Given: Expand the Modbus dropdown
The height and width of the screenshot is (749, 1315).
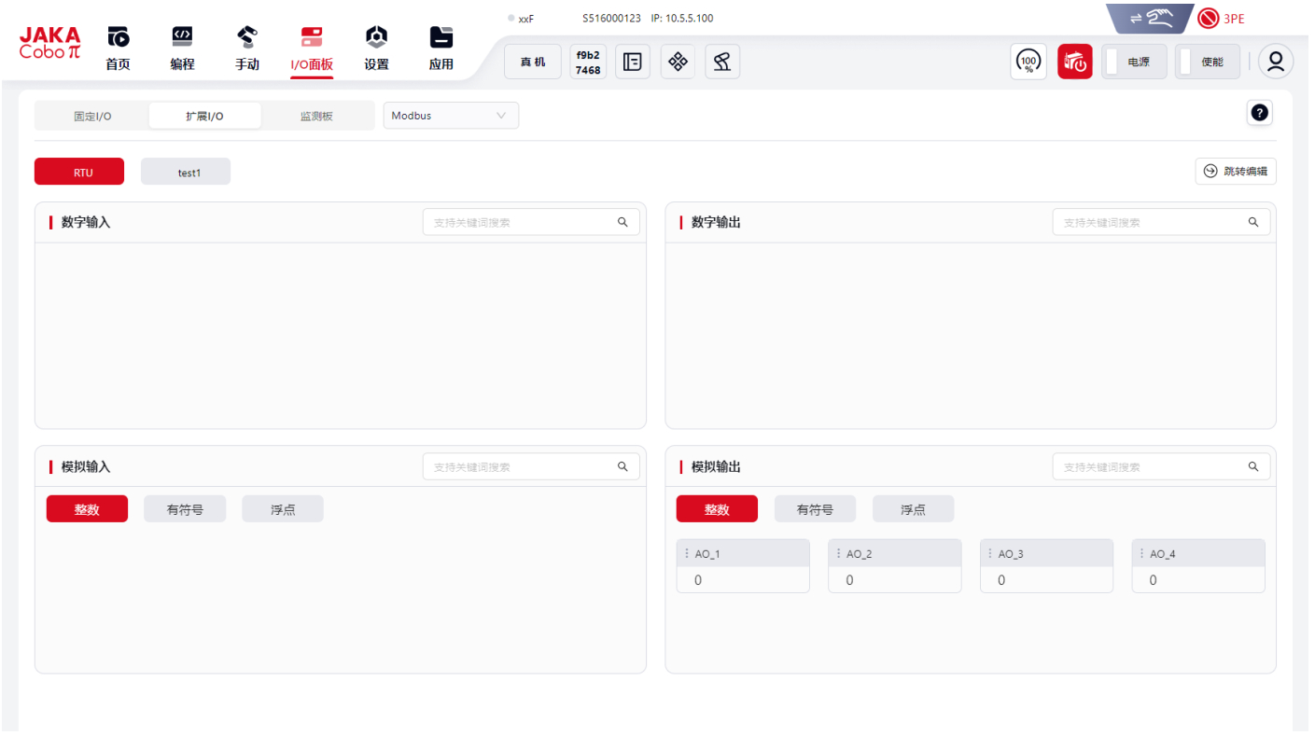Looking at the screenshot, I should [451, 116].
